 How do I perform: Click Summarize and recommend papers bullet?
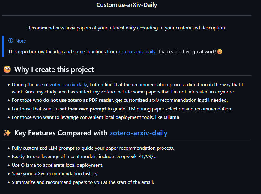83,182
